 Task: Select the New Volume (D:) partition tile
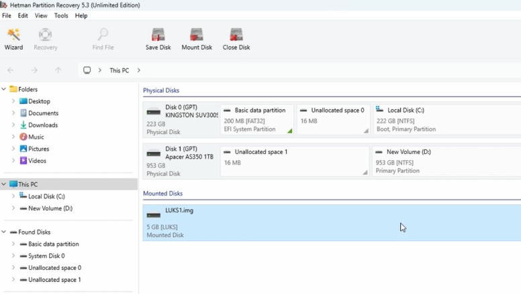[446, 161]
